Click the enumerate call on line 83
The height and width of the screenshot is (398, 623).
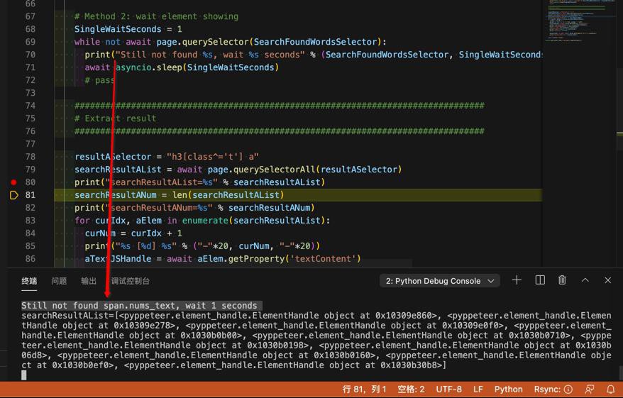tap(205, 221)
